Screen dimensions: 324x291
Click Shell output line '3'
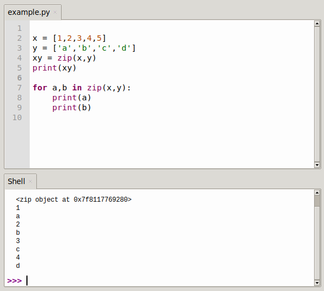coord(18,241)
